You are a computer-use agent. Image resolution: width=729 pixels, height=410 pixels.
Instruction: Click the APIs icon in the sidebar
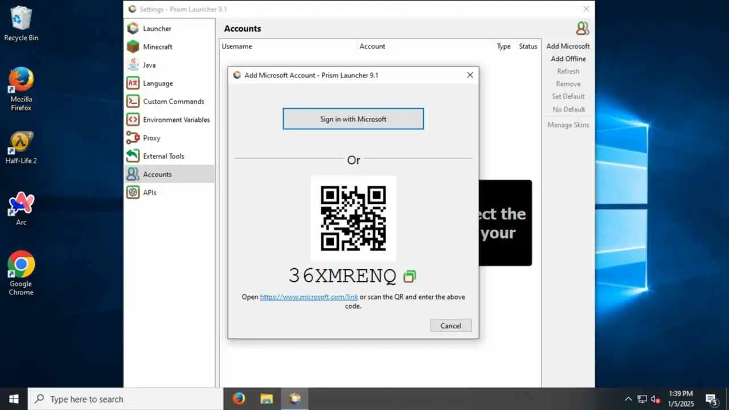pyautogui.click(x=133, y=192)
